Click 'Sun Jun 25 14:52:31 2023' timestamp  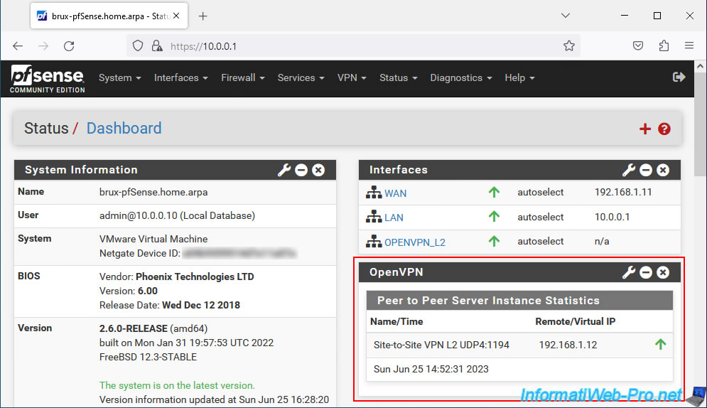[x=431, y=369]
